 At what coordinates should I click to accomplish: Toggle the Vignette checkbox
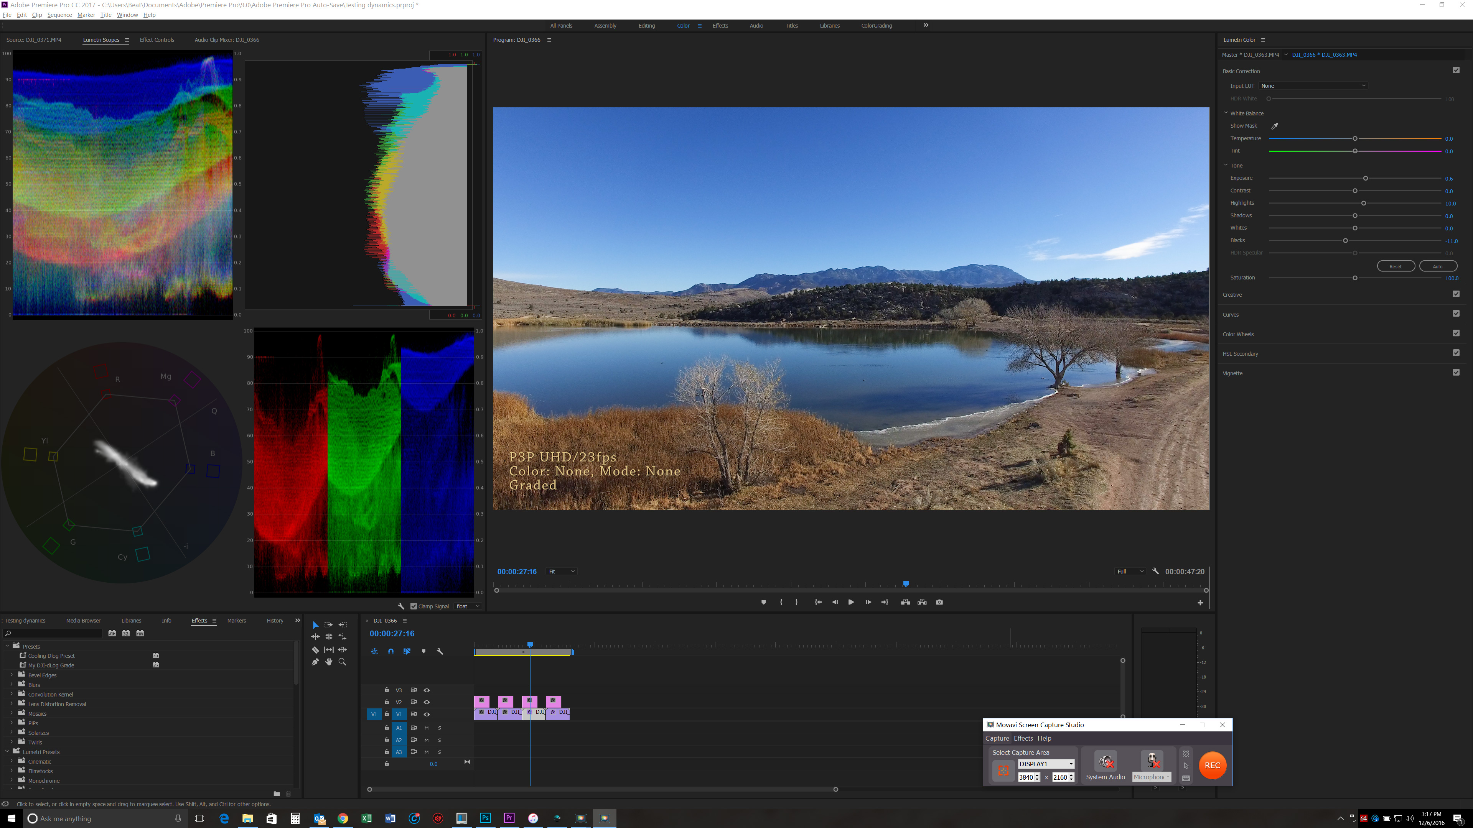click(1456, 372)
